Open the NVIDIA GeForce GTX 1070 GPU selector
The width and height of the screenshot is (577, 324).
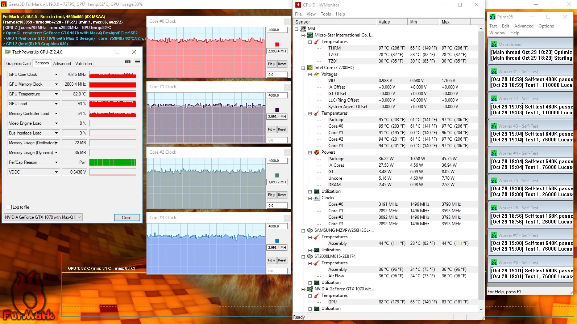43,217
